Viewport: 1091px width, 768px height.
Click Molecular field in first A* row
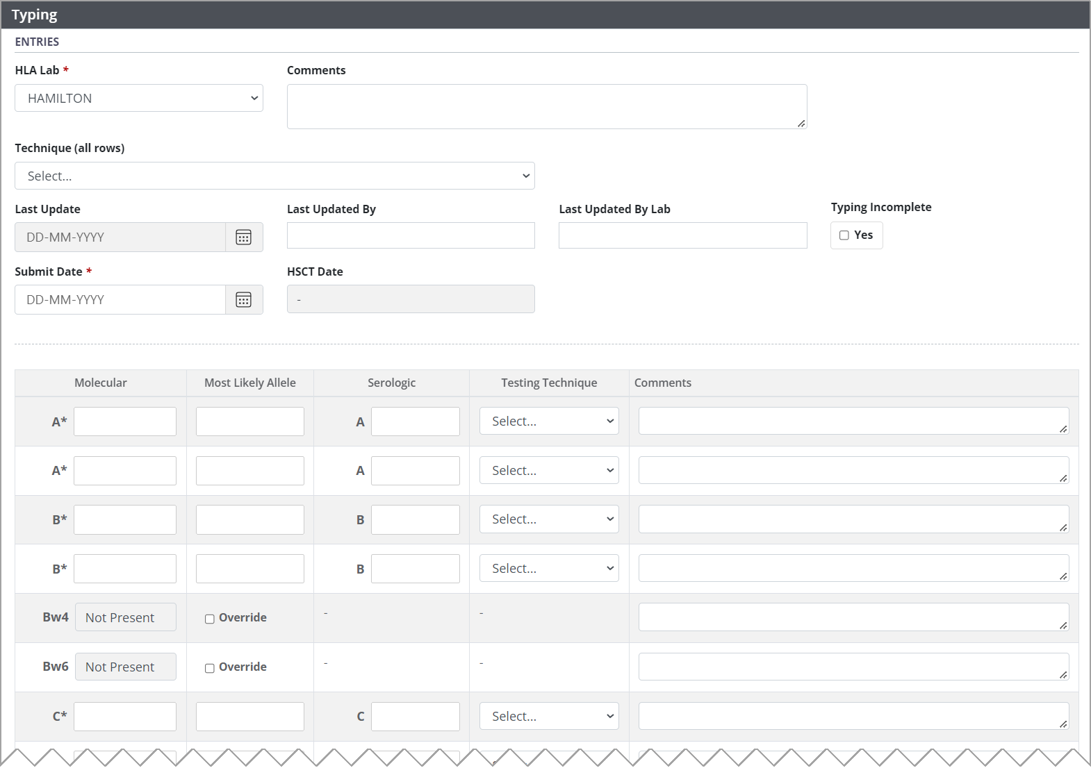[125, 421]
